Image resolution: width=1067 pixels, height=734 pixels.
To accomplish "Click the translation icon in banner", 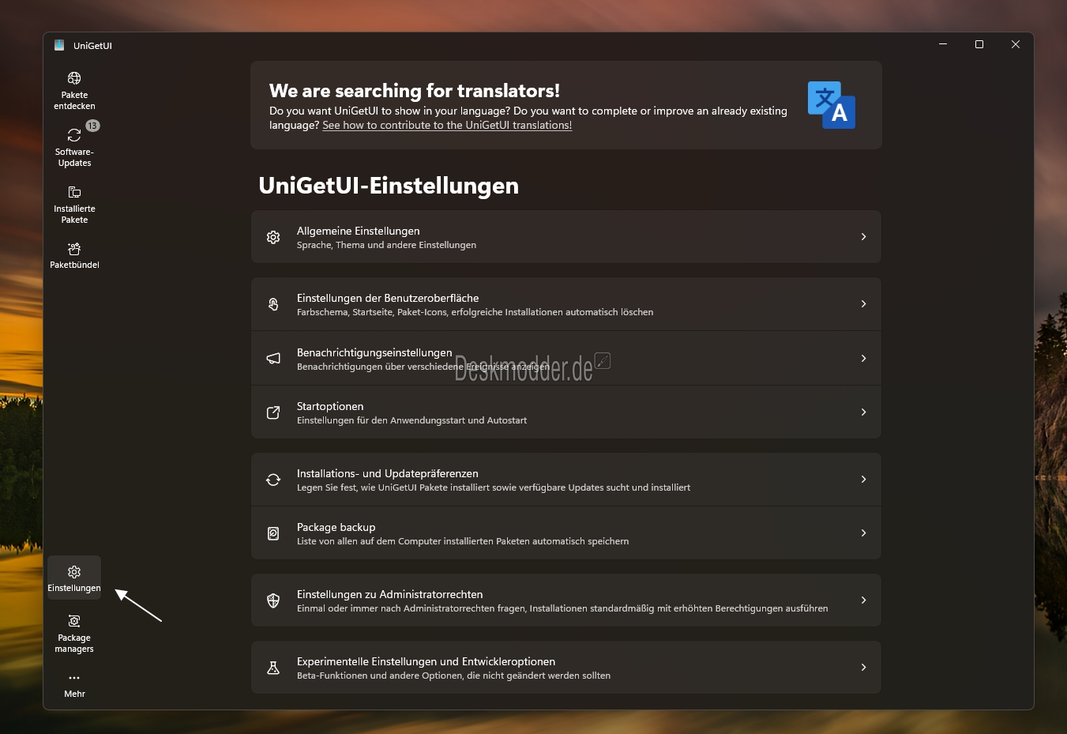I will click(831, 105).
